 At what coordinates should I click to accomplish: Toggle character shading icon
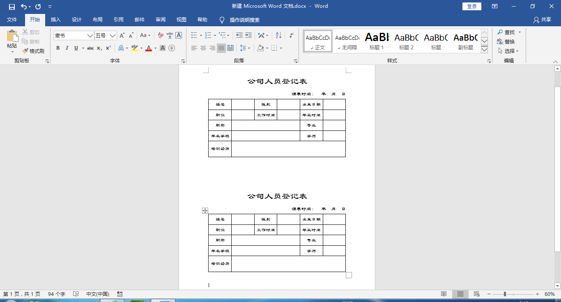tap(163, 48)
